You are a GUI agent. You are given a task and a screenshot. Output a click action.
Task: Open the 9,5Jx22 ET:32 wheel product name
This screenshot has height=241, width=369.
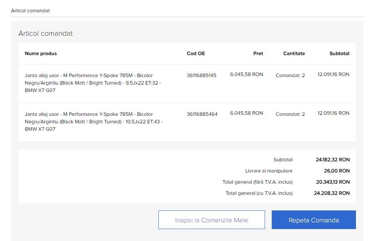click(x=93, y=83)
